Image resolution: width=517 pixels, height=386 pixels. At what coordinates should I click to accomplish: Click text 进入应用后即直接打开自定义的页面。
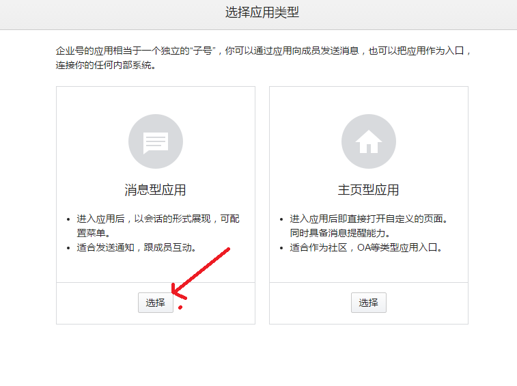369,219
